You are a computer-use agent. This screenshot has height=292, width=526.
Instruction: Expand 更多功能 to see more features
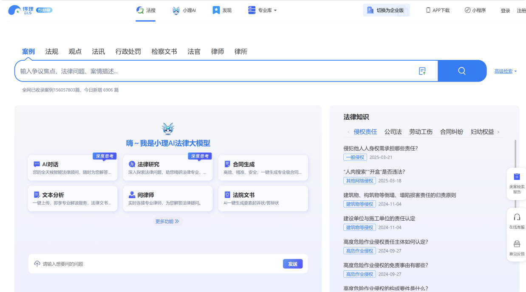coord(167,221)
